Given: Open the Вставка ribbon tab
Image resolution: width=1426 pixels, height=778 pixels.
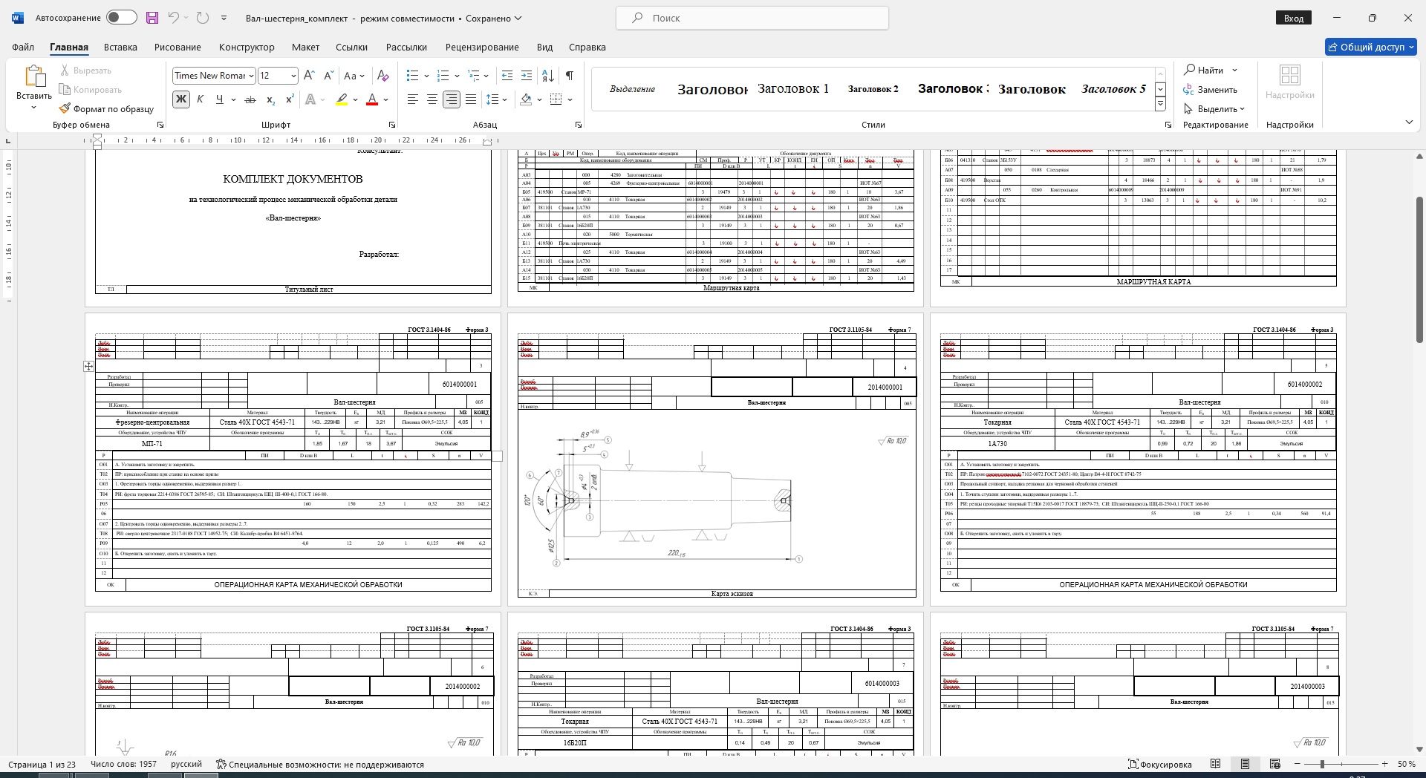Looking at the screenshot, I should [x=120, y=47].
